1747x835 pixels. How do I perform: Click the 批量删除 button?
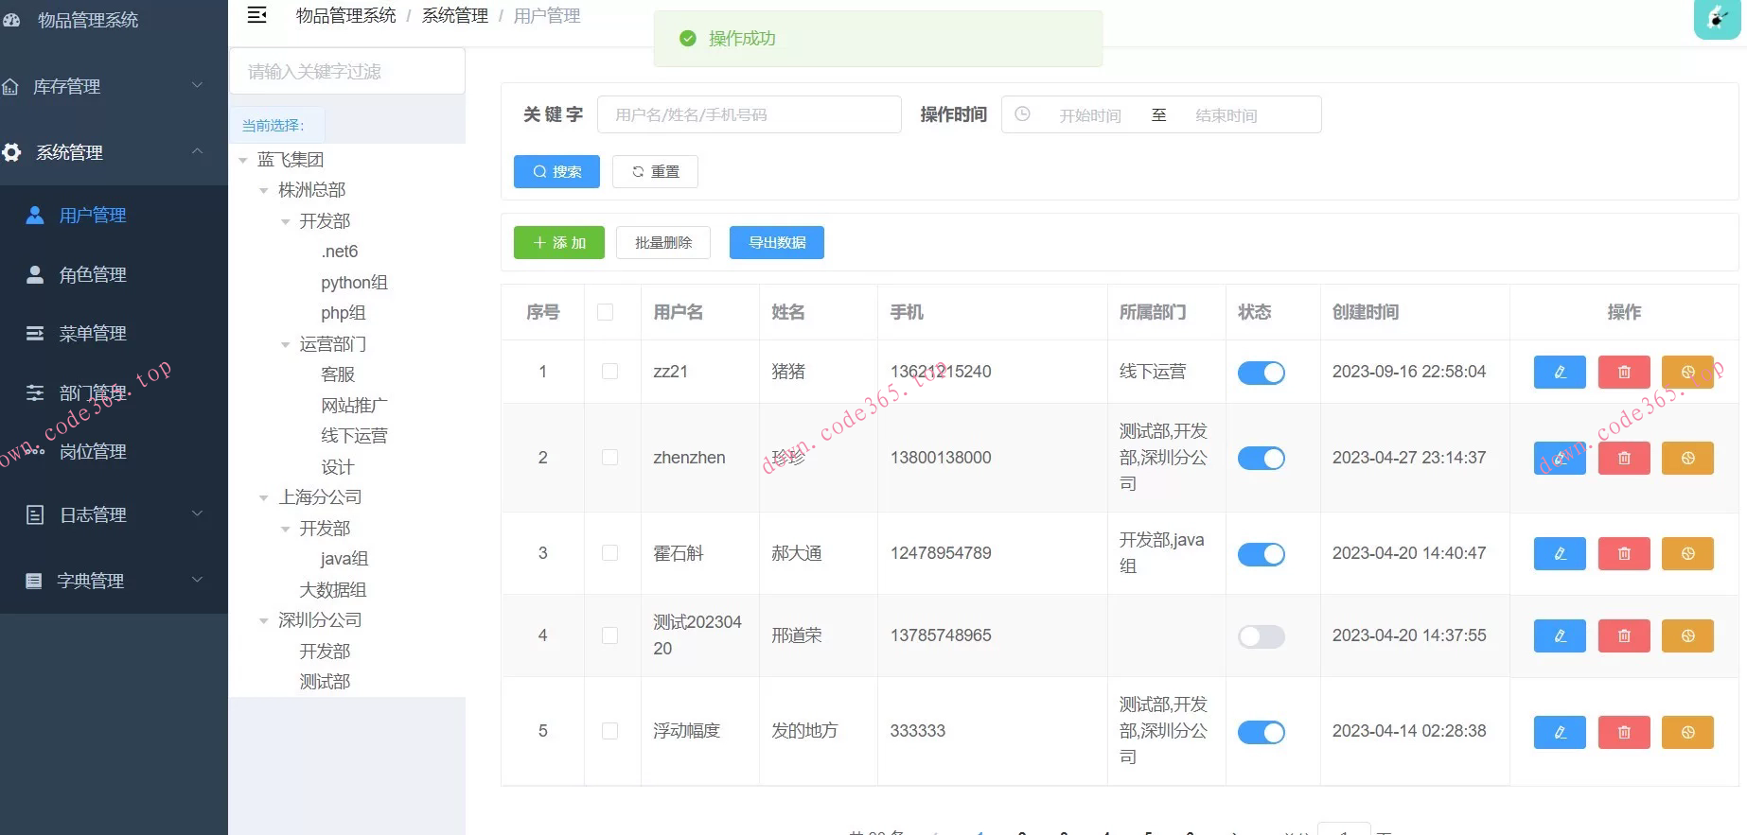click(663, 242)
